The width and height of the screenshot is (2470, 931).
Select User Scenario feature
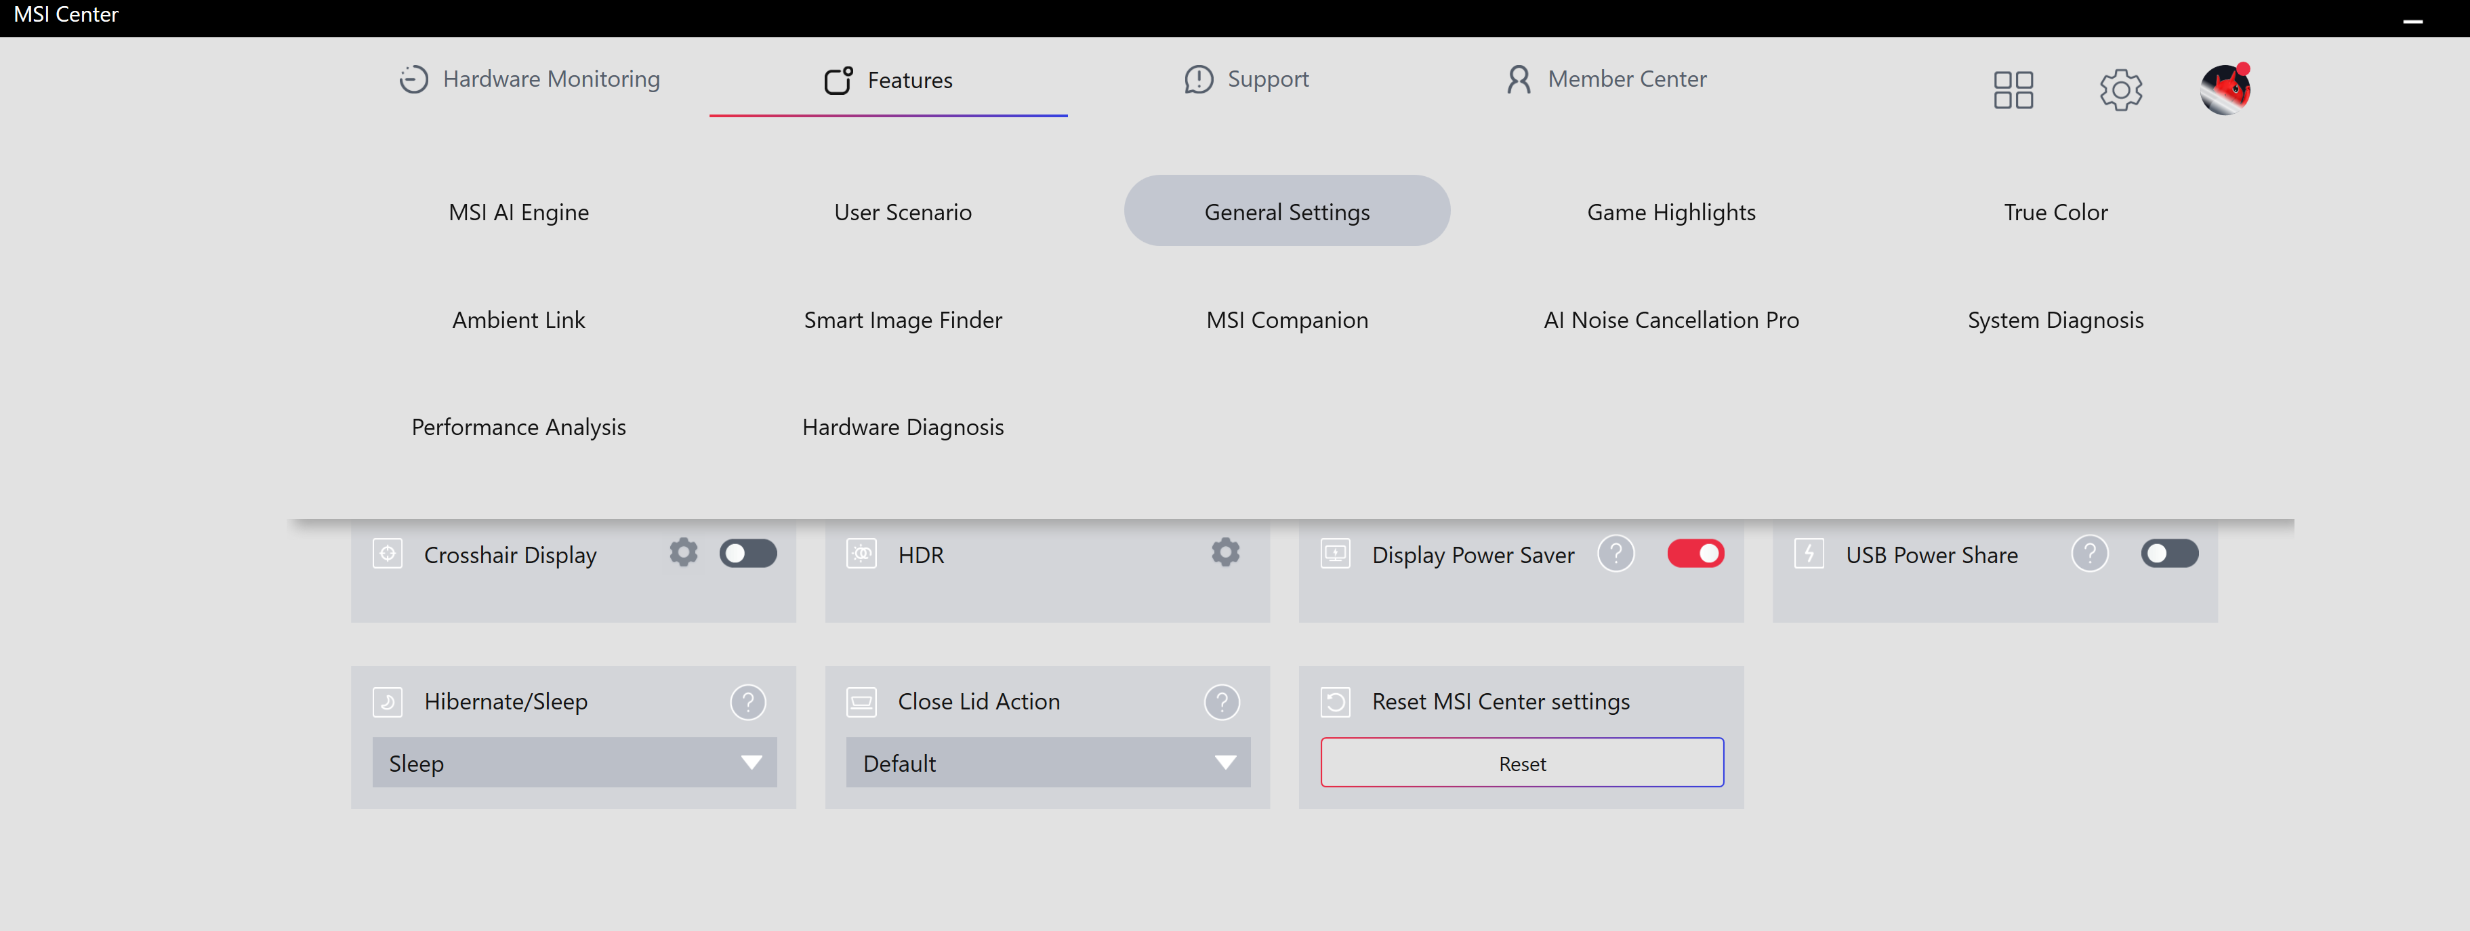[x=903, y=212]
